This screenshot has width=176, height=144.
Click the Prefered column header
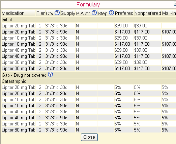pyautogui.click(x=124, y=13)
